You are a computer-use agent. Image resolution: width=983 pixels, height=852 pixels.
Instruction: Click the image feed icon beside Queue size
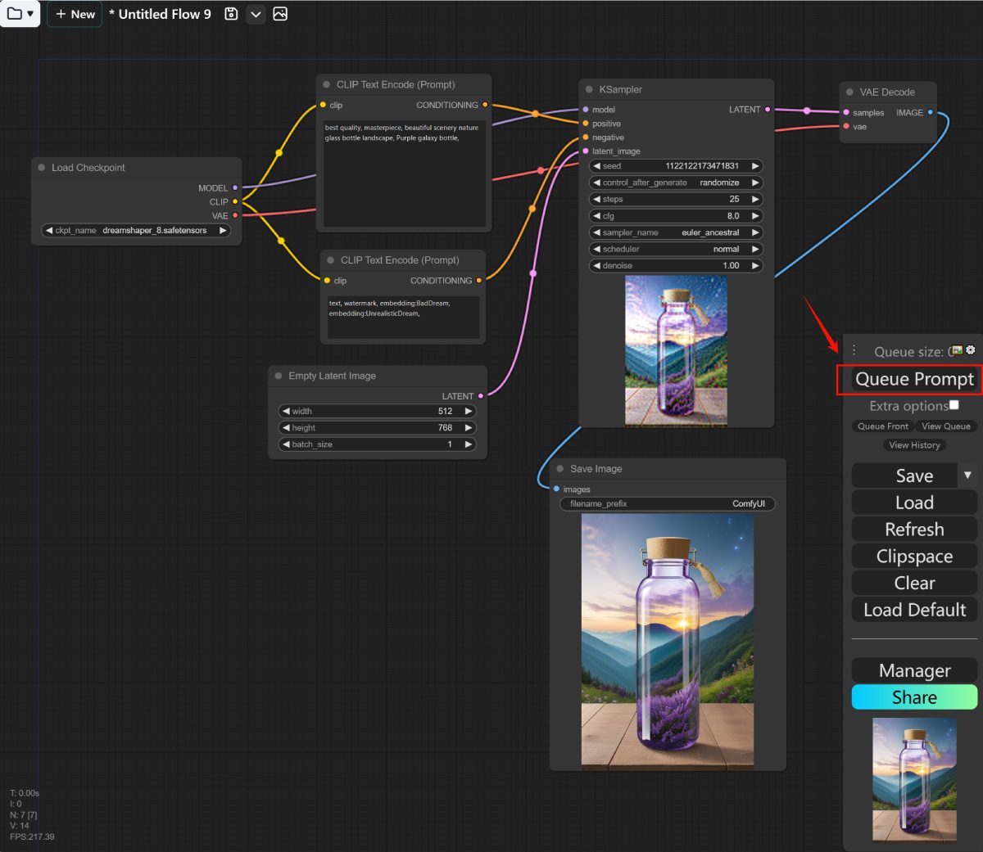957,350
